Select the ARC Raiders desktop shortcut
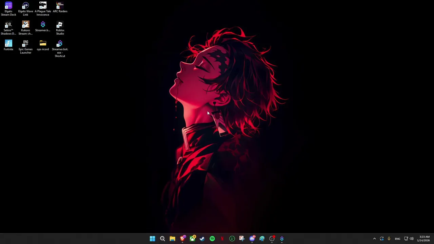This screenshot has height=244, width=434. (x=60, y=8)
